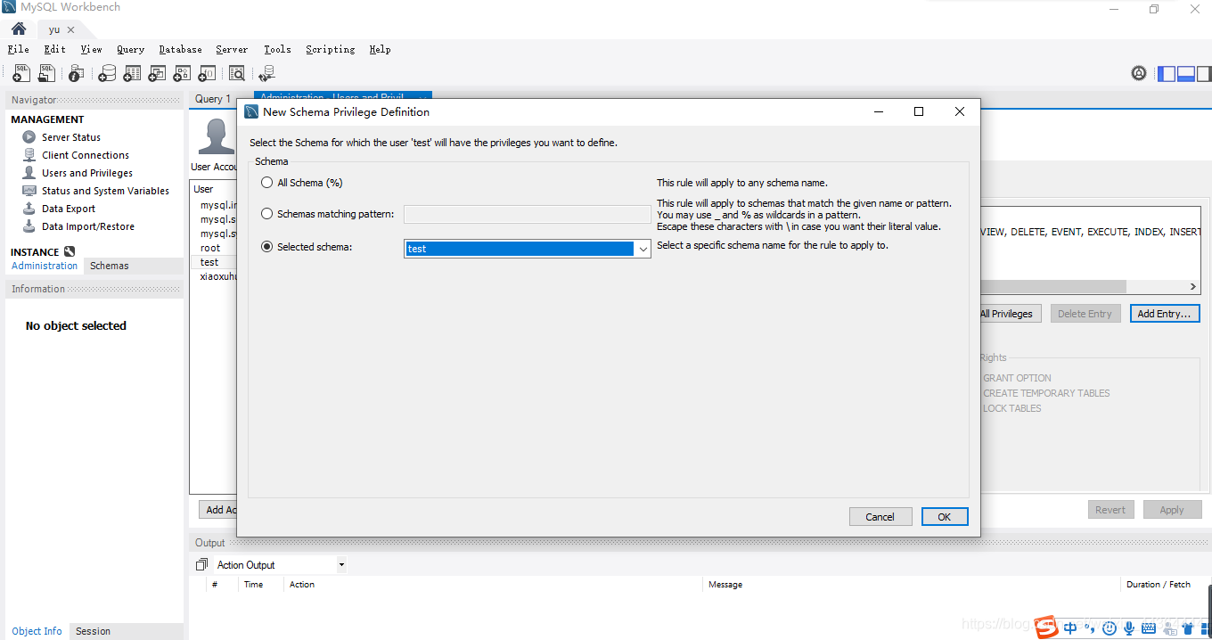Toggle Chinese input mode 中 icon
Screen dimensions: 1212x640
pyautogui.click(x=1070, y=628)
